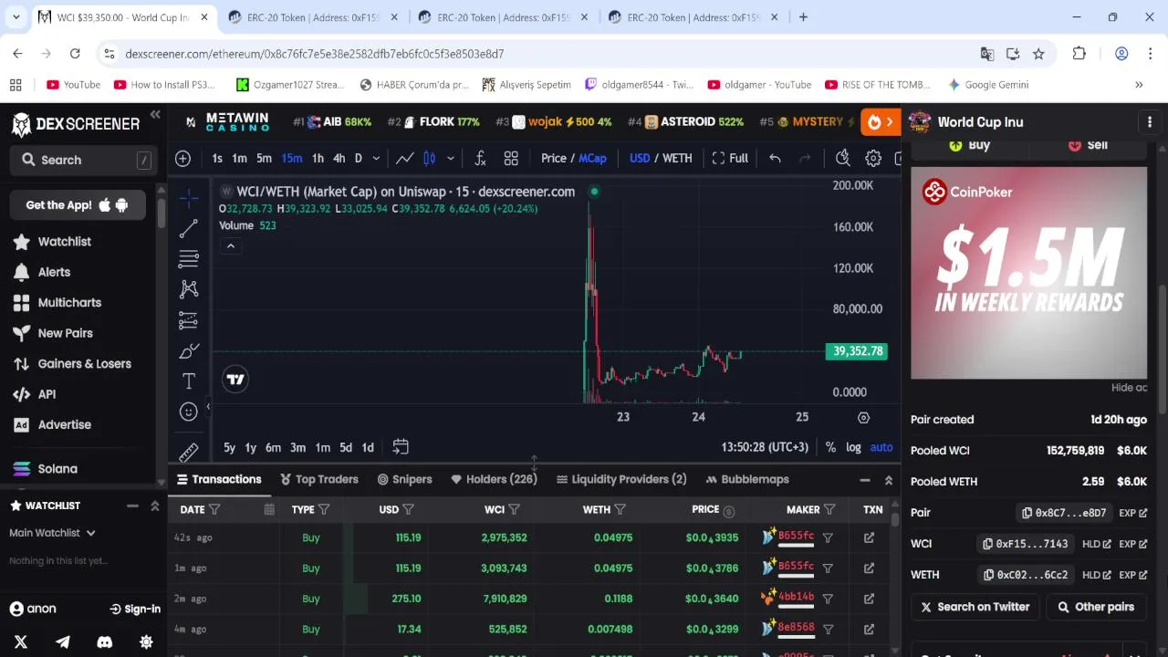Open the theme settings gear in sidebar
1168x657 pixels.
[x=146, y=642]
